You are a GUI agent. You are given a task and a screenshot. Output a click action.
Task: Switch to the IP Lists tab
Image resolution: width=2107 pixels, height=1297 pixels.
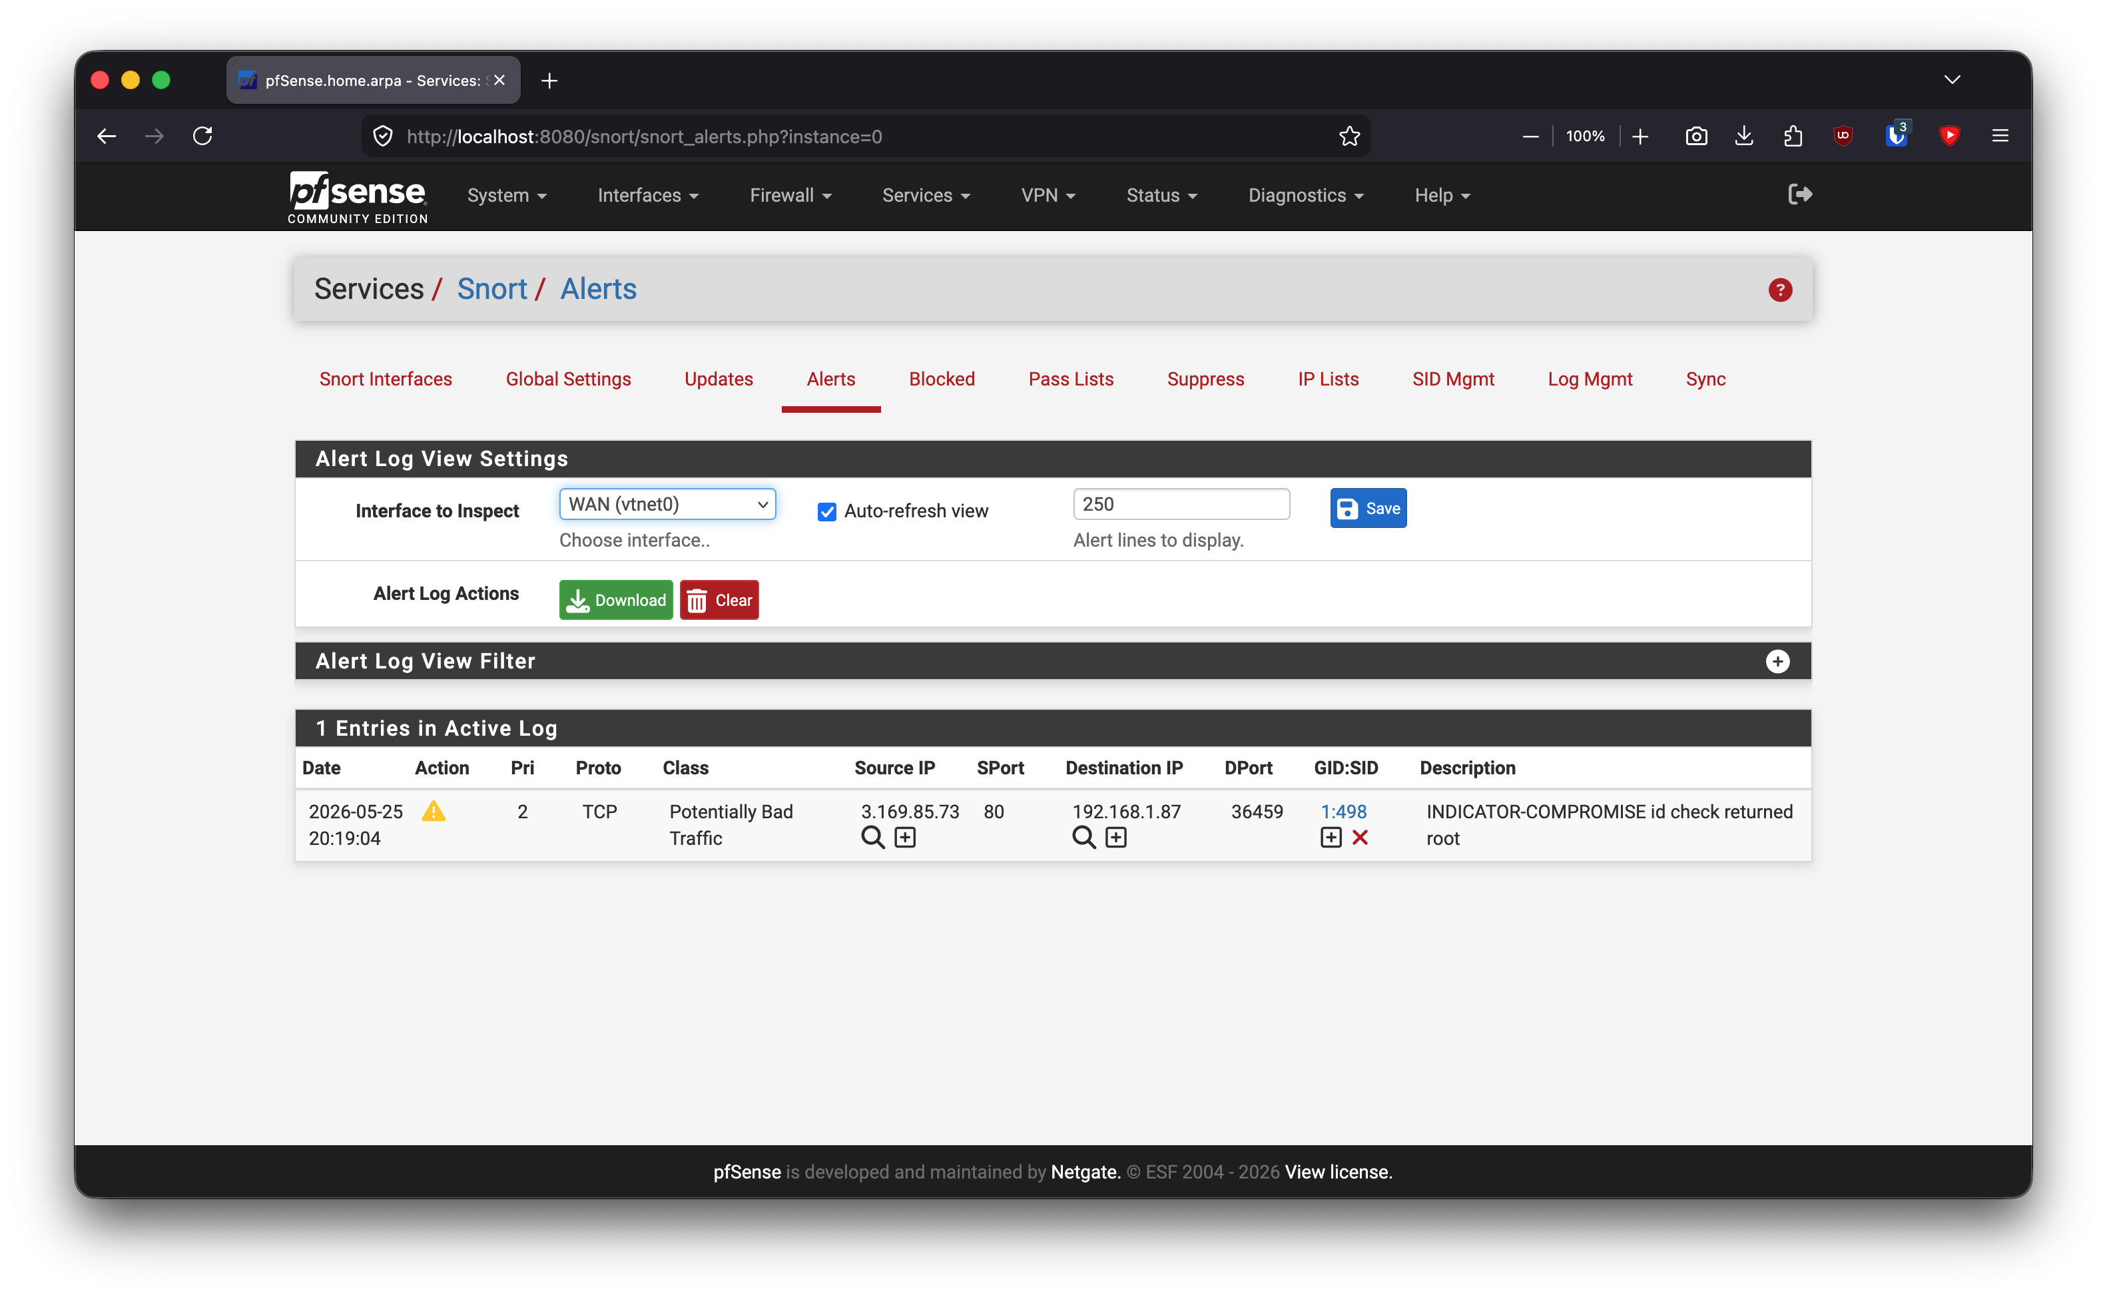tap(1328, 379)
